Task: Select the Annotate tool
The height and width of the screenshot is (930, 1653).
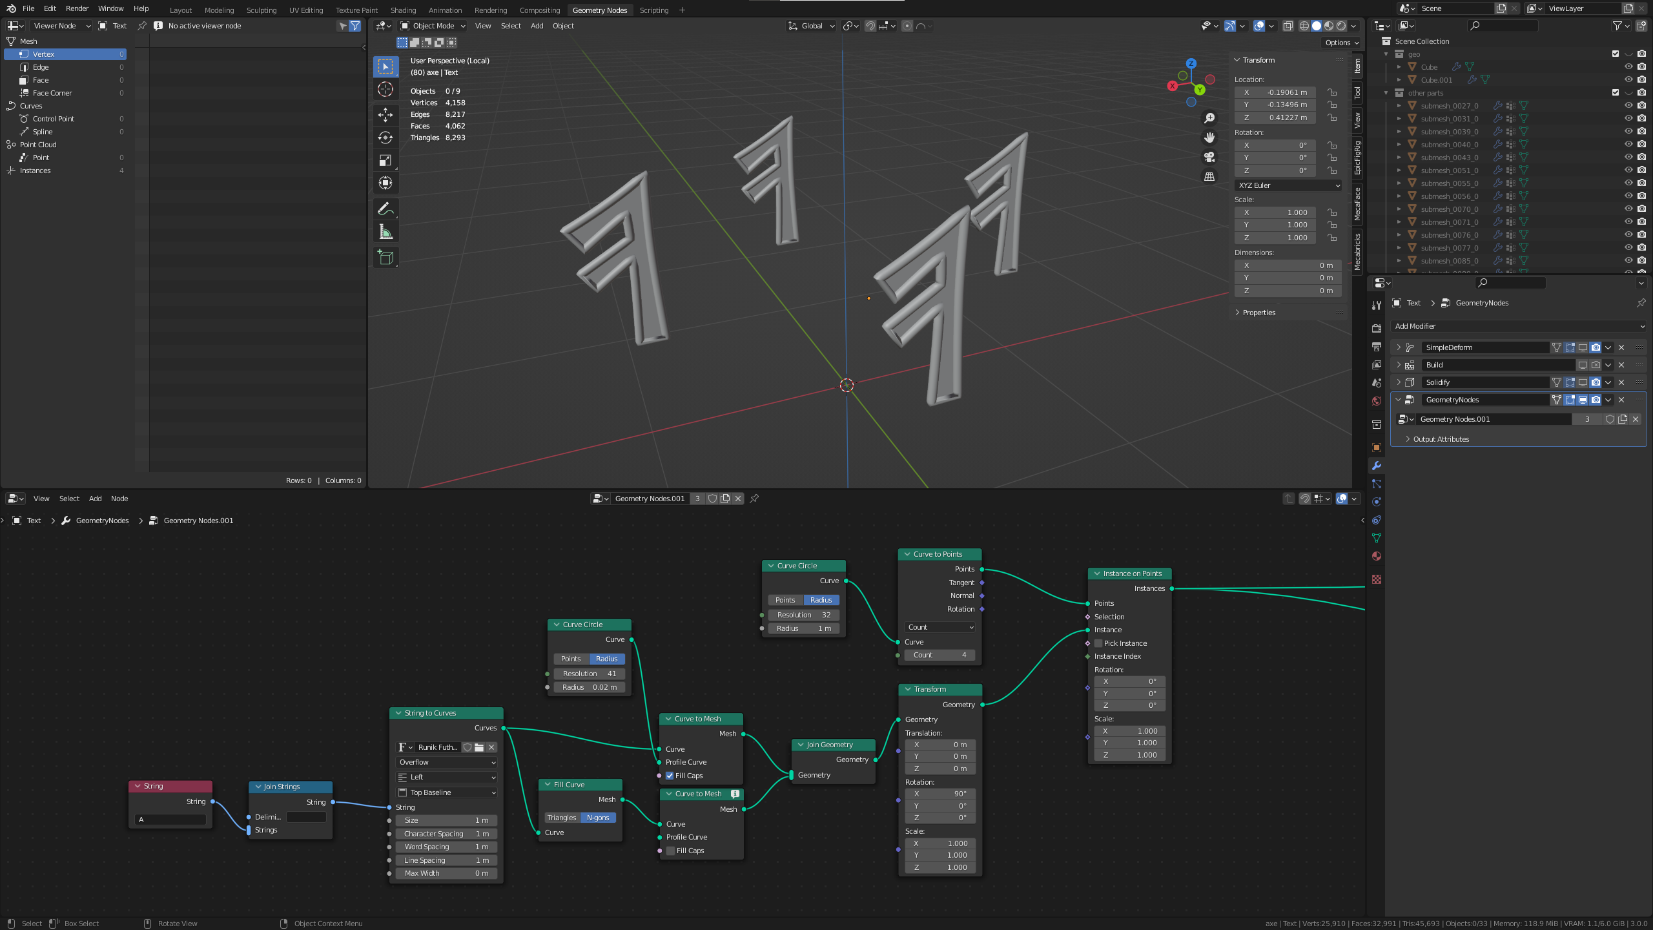Action: (385, 209)
